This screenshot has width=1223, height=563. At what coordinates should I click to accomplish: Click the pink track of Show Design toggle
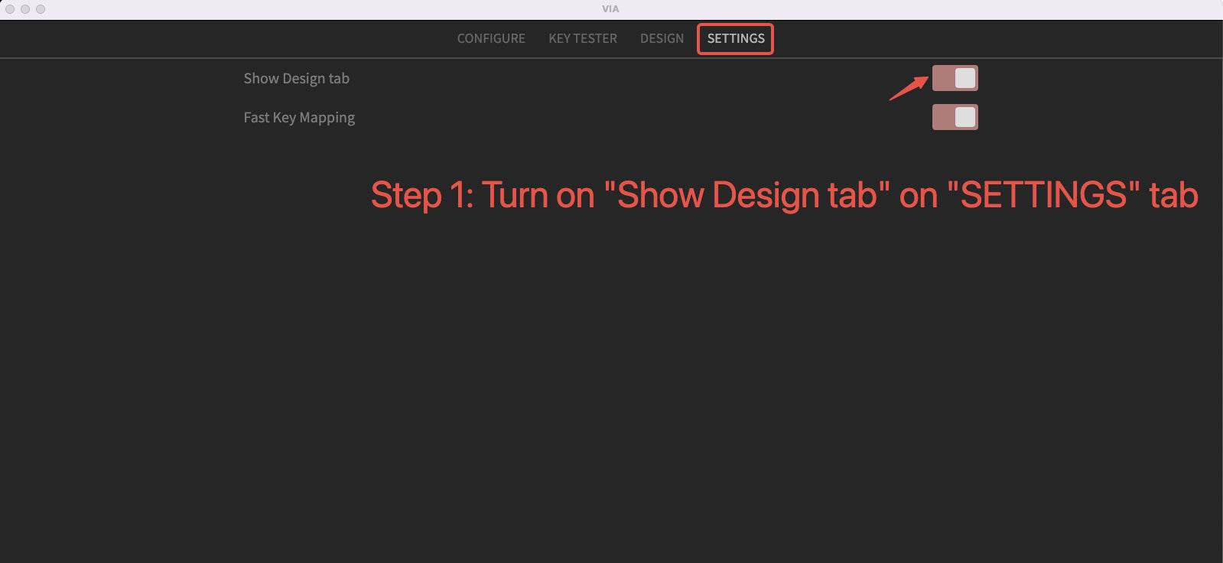point(942,78)
